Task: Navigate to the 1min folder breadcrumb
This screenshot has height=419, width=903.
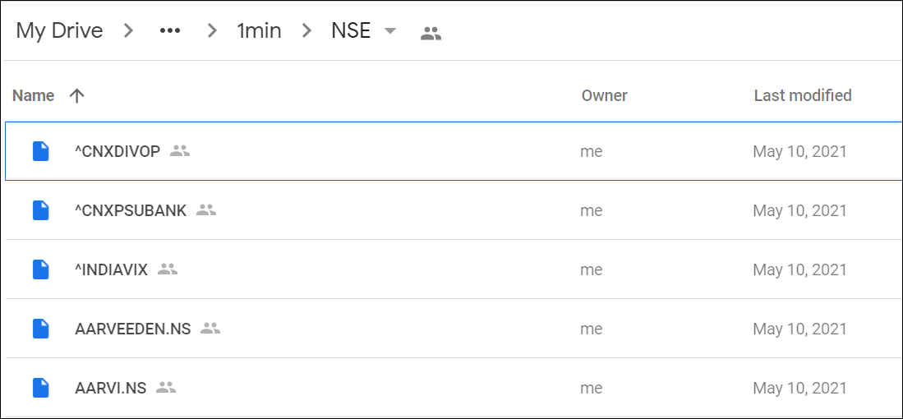Action: (259, 30)
